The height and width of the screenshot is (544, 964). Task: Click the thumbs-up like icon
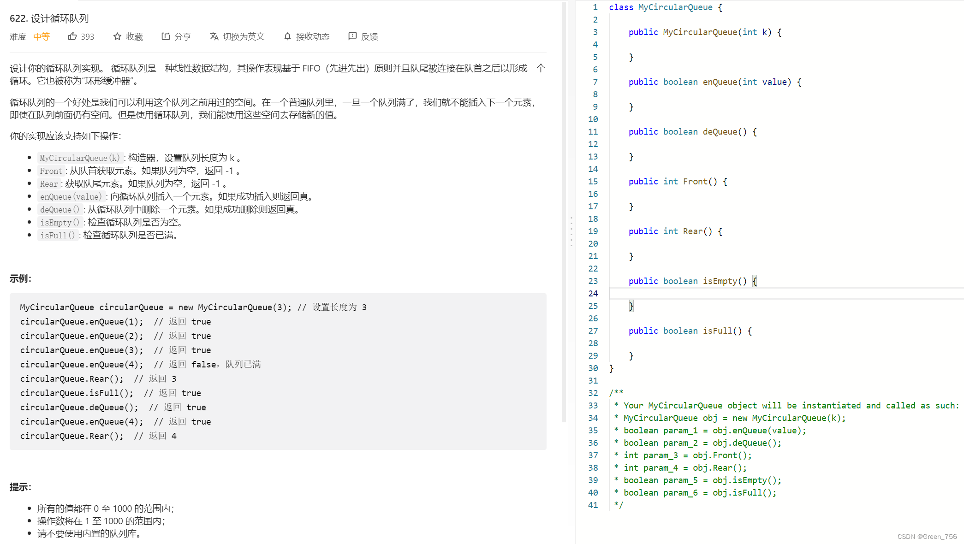coord(72,36)
